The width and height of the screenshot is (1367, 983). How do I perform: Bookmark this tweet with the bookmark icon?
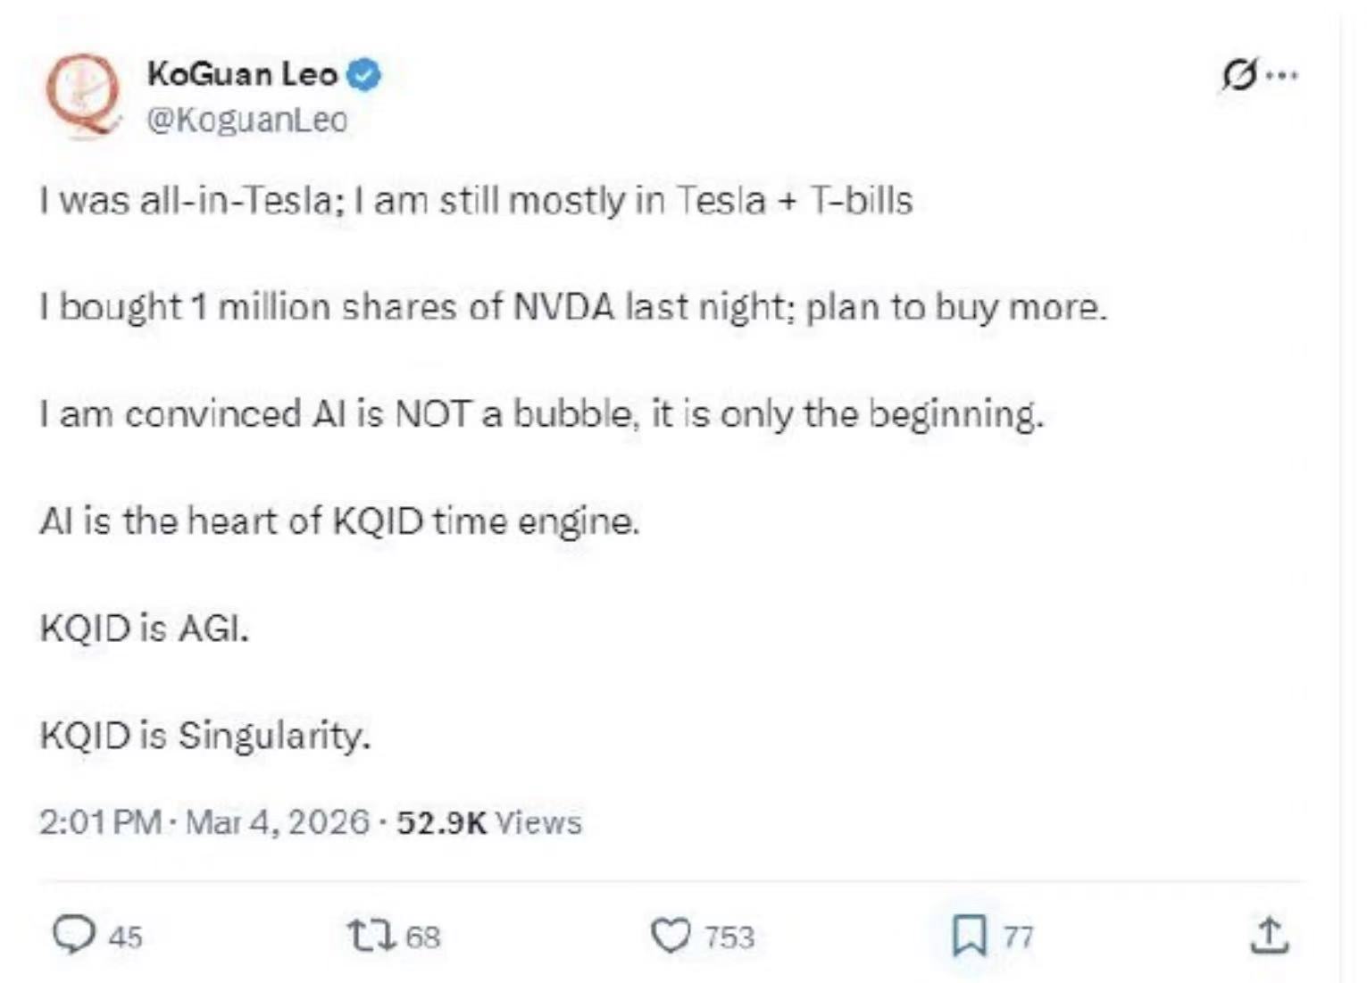coord(969,935)
